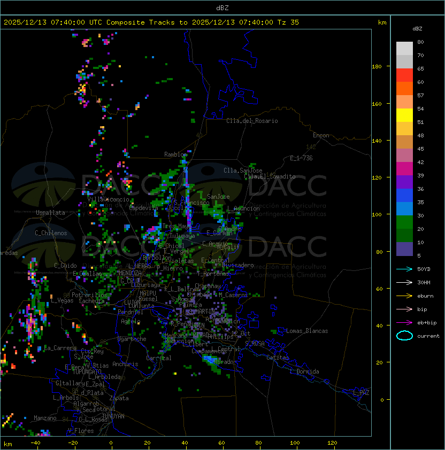Click the 'L_Dormida' place label on map
Image resolution: width=445 pixels, height=450 pixels.
[x=304, y=371]
